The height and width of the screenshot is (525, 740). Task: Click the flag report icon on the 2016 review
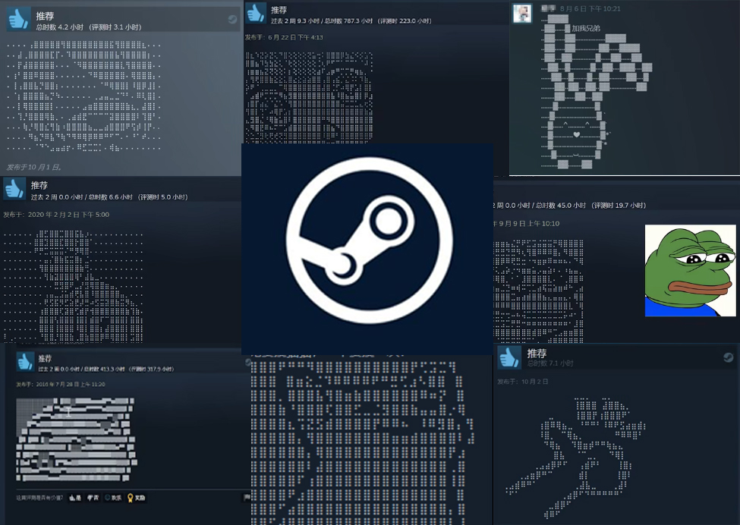pos(246,498)
